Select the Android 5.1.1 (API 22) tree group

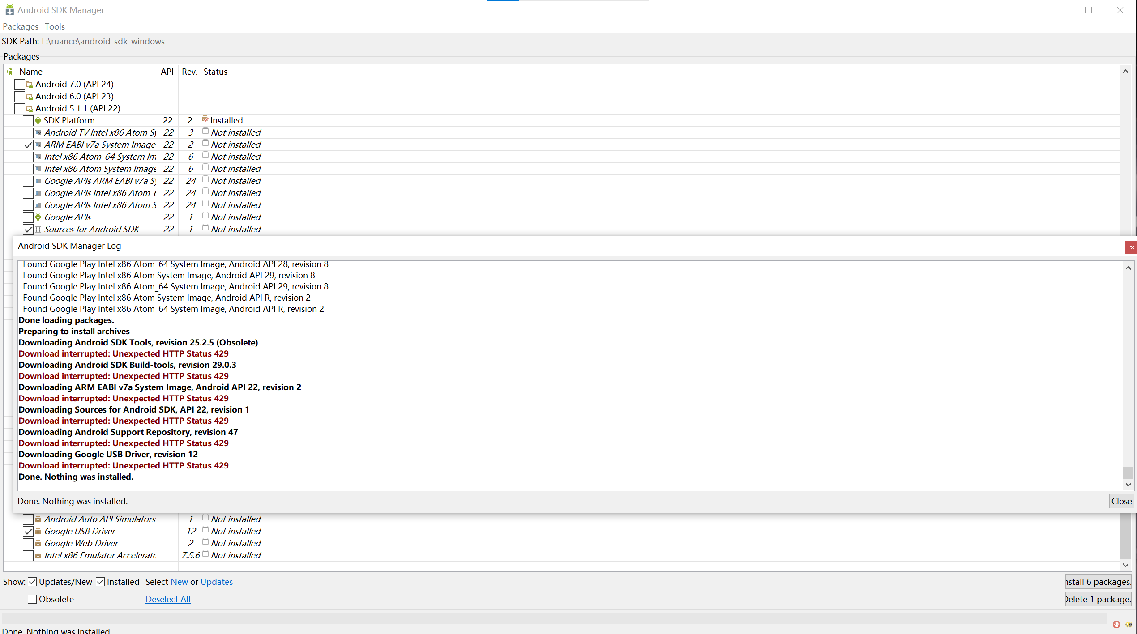click(x=77, y=108)
